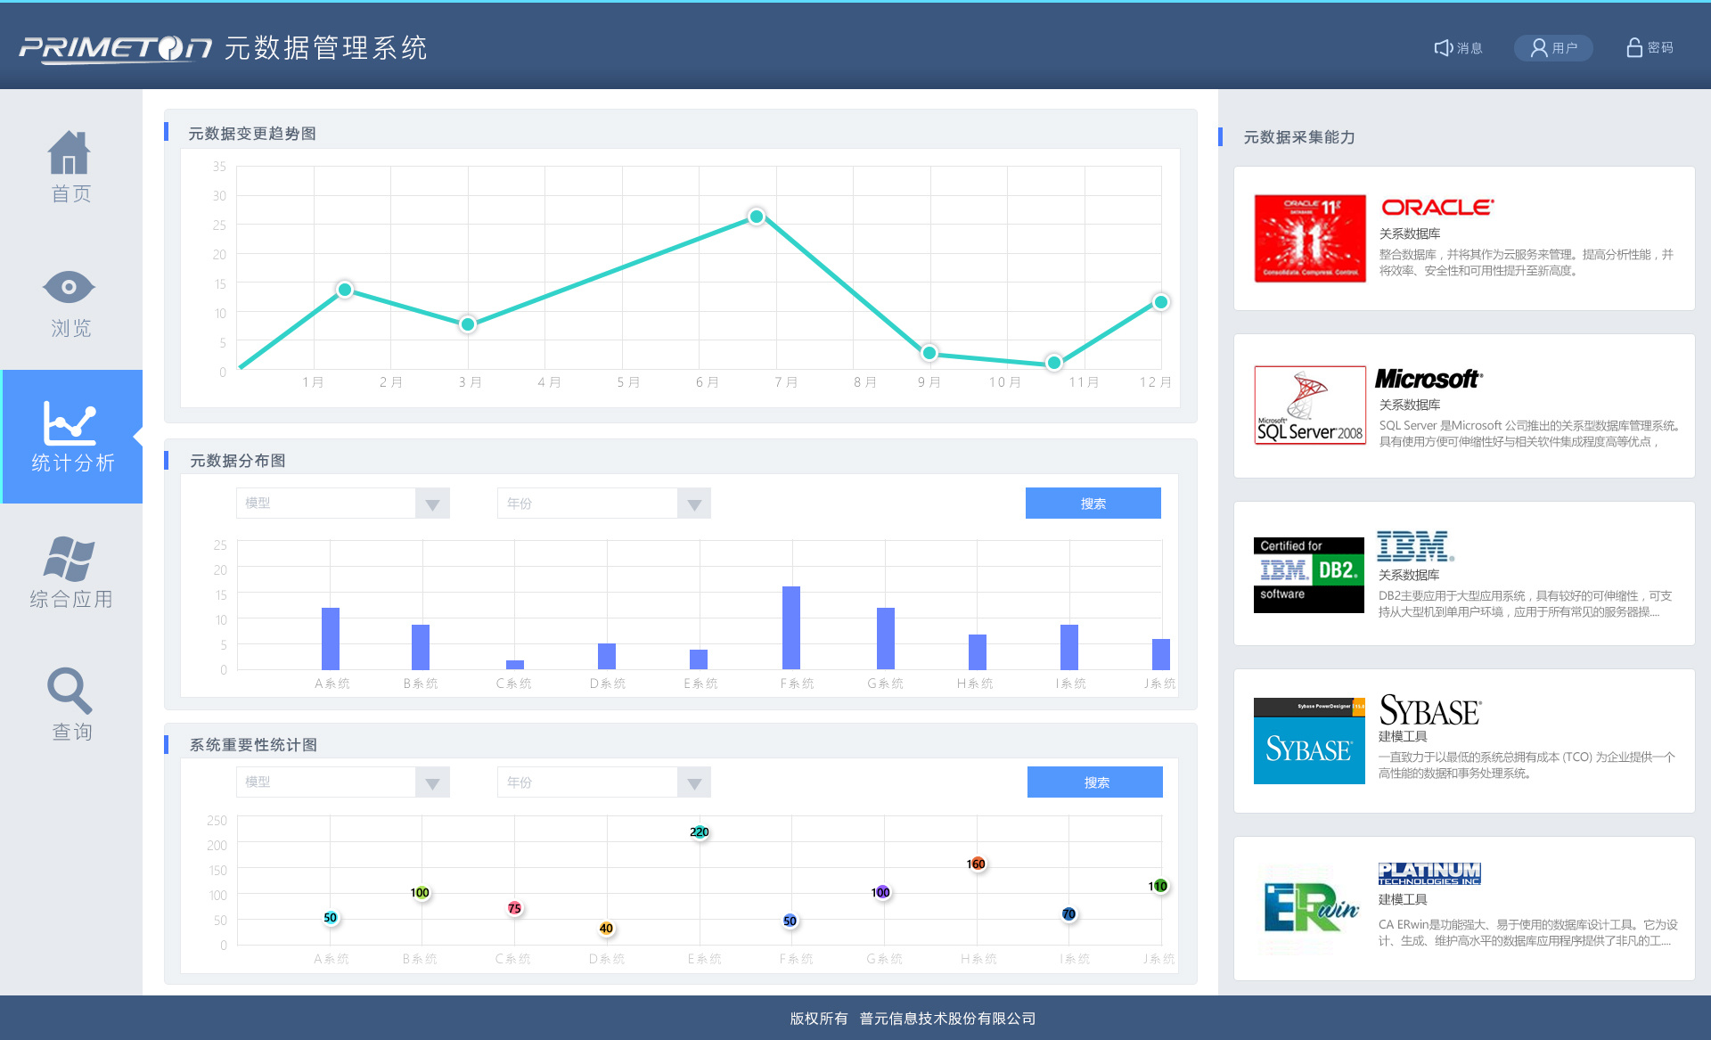Viewport: 1711px width, 1040px height.
Task: Click the tallest bar for F系统
Action: (791, 627)
